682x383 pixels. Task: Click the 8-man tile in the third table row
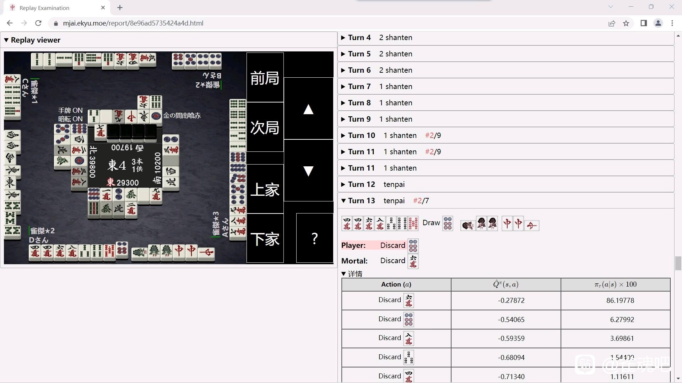[409, 338]
